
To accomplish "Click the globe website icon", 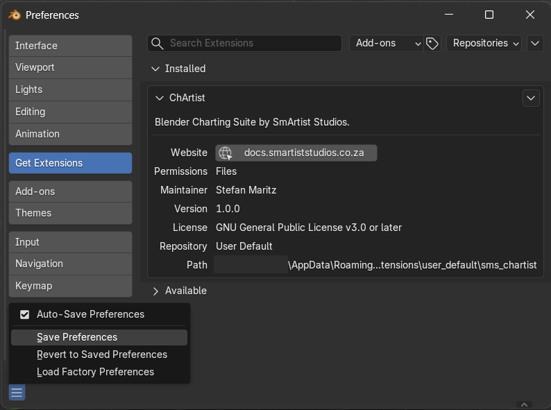I will pos(226,153).
